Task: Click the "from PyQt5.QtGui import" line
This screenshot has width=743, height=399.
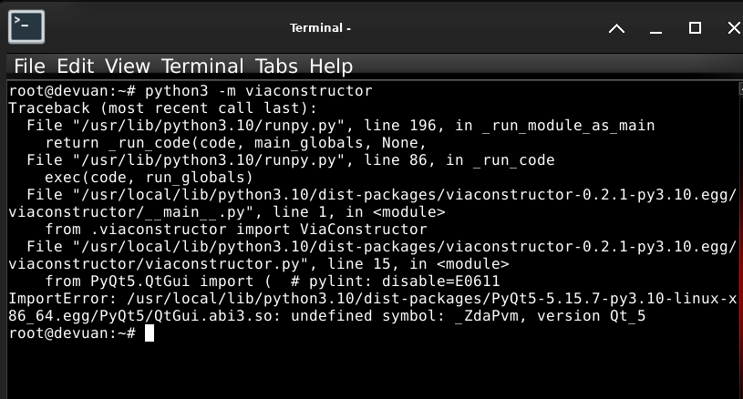Action: pos(272,281)
